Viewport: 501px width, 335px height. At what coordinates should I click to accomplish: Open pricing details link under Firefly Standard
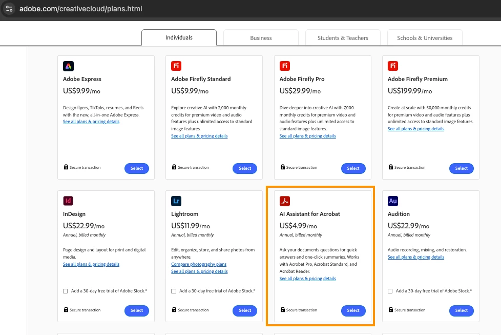[199, 136]
